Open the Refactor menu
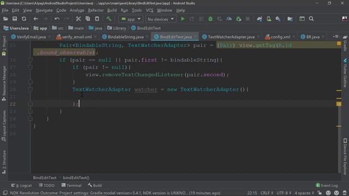Viewport: 349px width, 196px height. point(95,10)
